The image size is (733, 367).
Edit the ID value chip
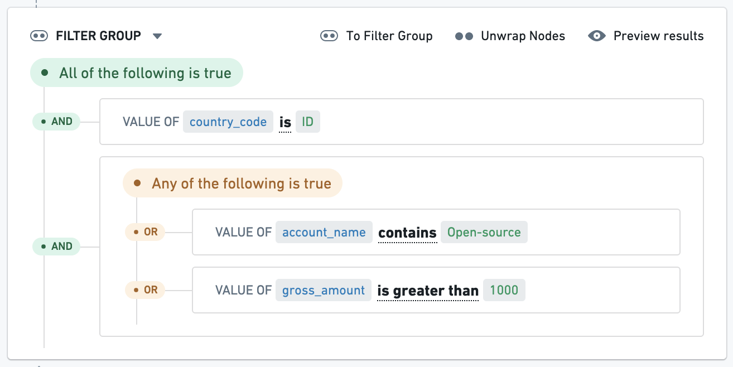point(308,122)
